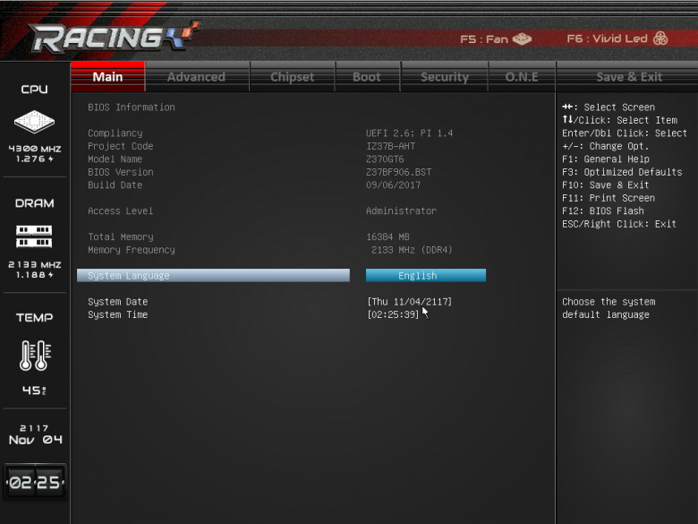Switch to the Chipset tab
This screenshot has width=698, height=524.
(292, 77)
